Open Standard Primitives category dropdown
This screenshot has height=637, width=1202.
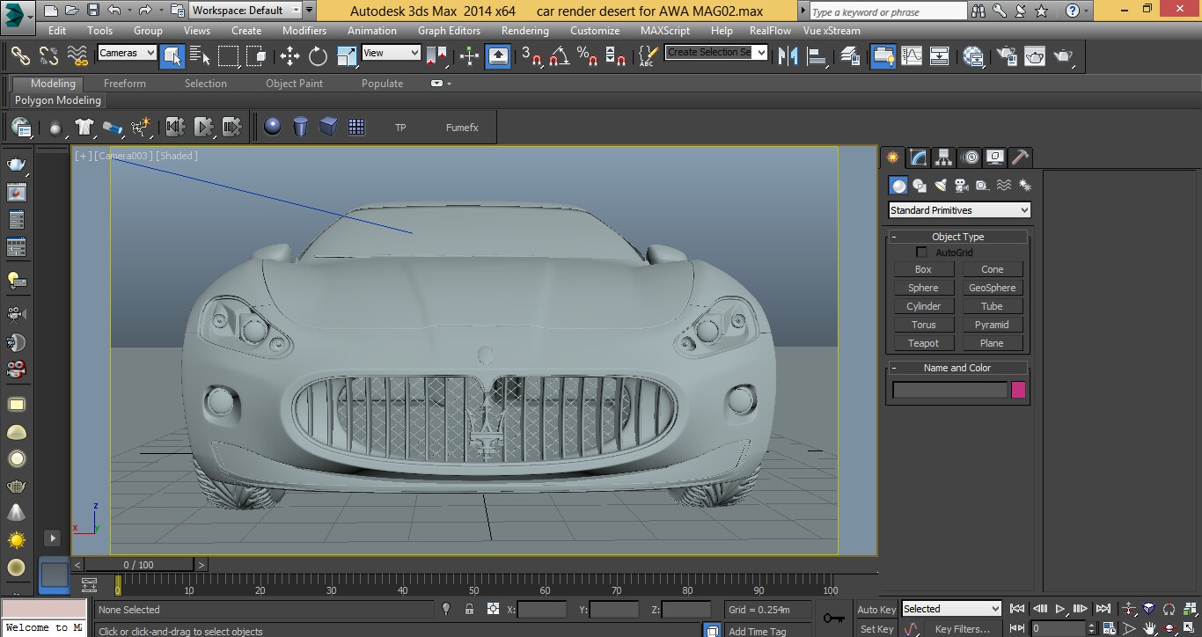[x=959, y=210]
